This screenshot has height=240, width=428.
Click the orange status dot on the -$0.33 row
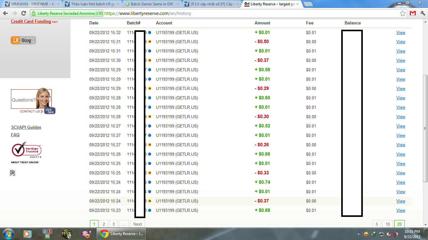tap(149, 173)
